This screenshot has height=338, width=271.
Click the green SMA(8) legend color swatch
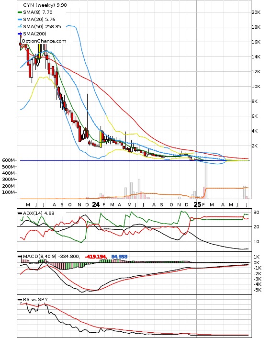20,12
